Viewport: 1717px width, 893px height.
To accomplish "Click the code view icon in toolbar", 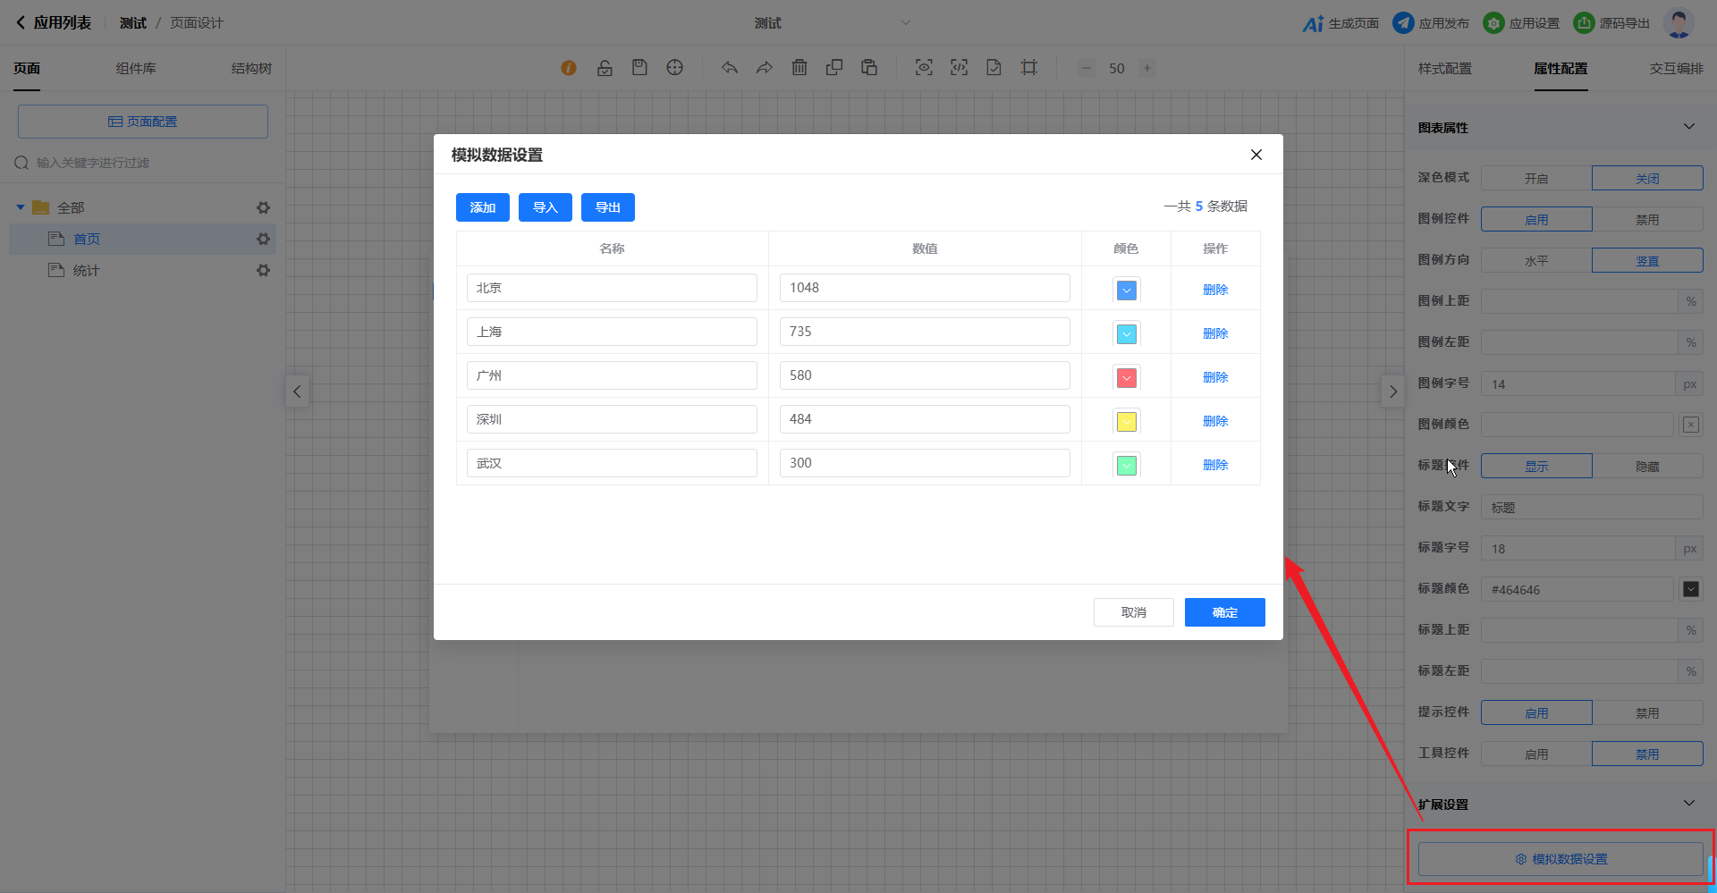I will pyautogui.click(x=959, y=68).
